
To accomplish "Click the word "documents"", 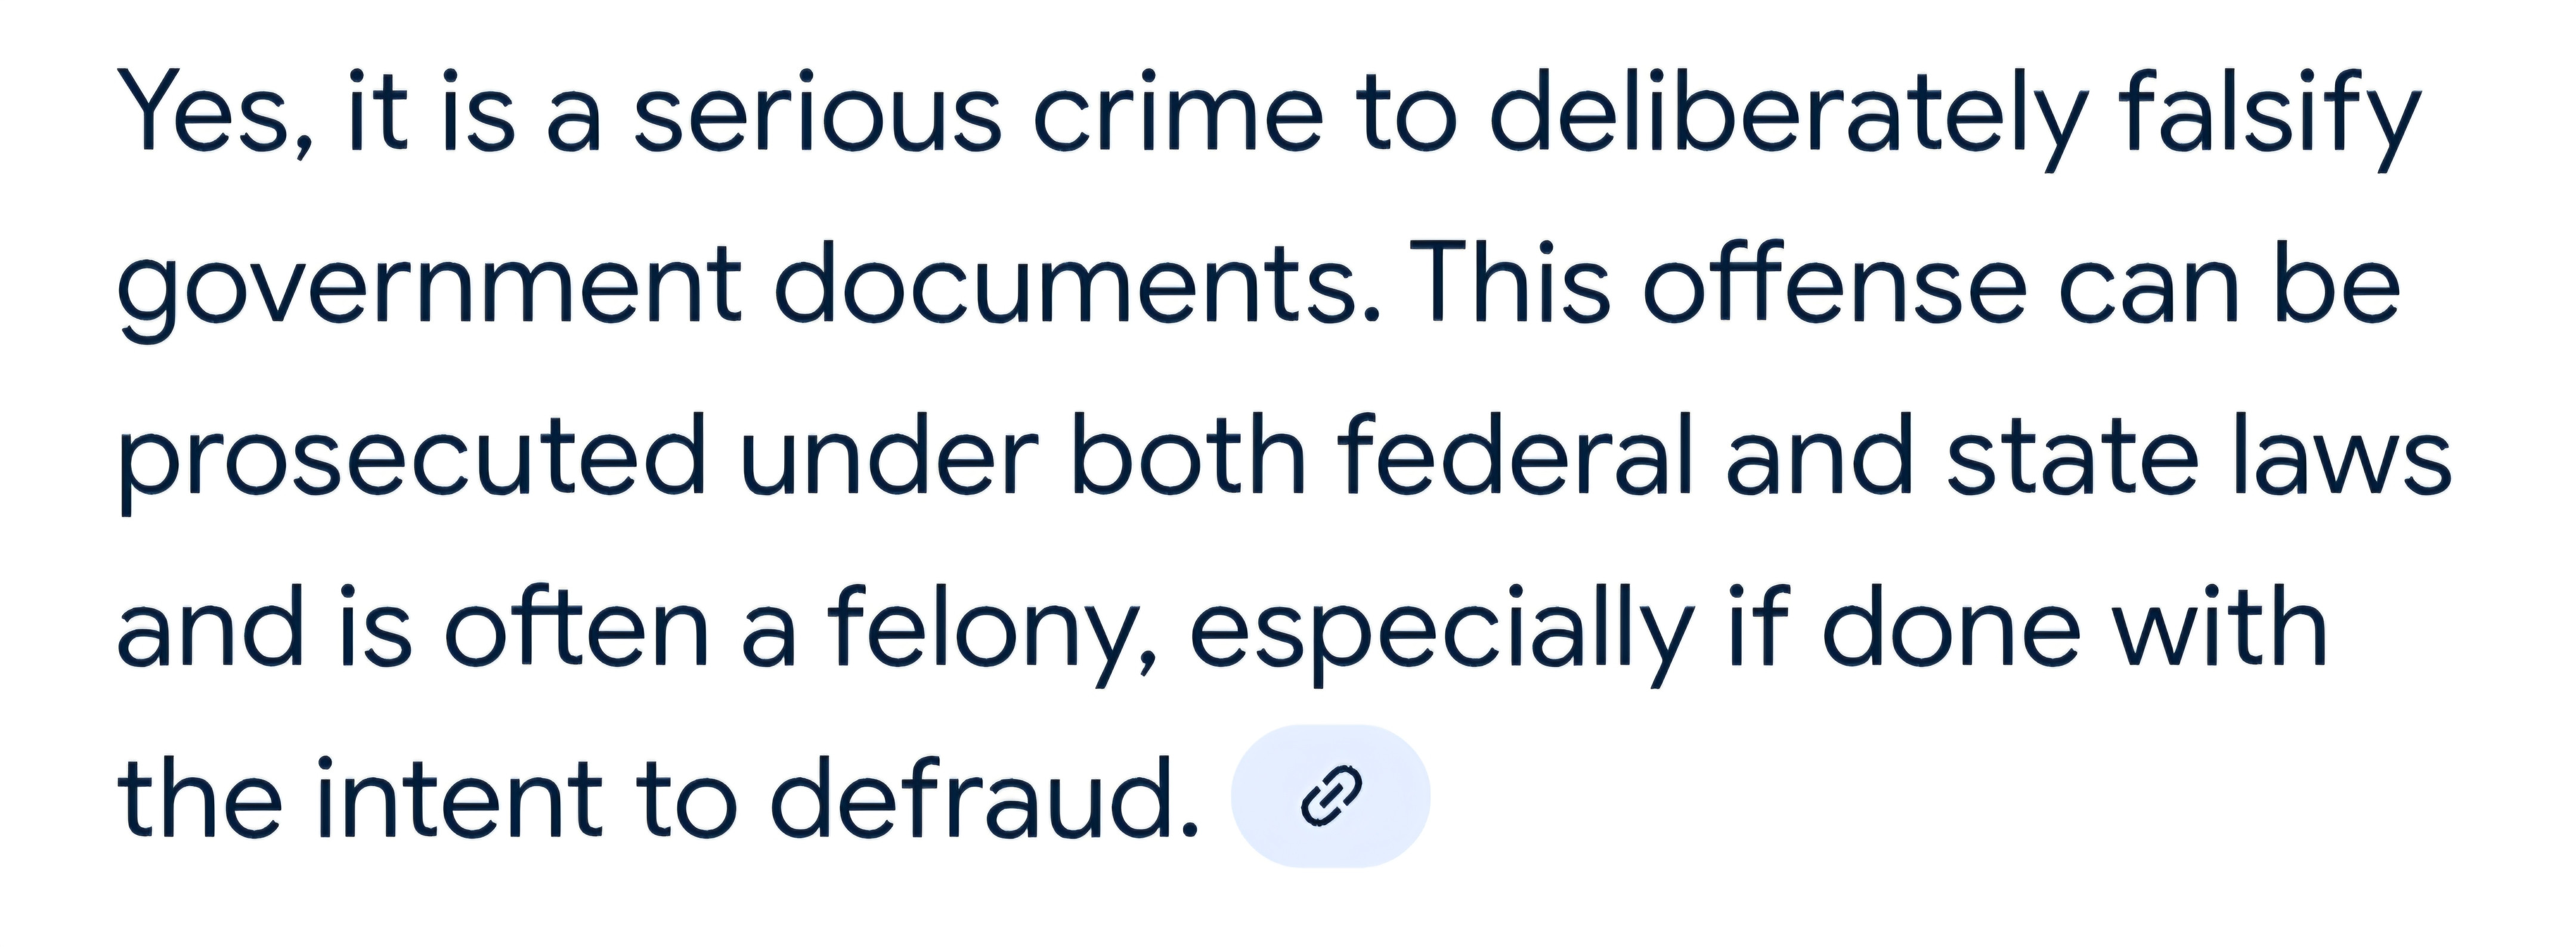I will click(x=1075, y=286).
